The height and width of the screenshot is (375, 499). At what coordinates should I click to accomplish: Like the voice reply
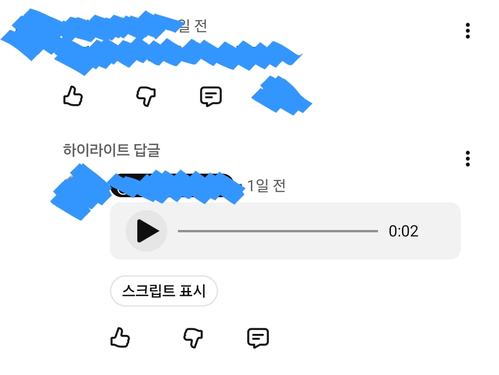[120, 338]
